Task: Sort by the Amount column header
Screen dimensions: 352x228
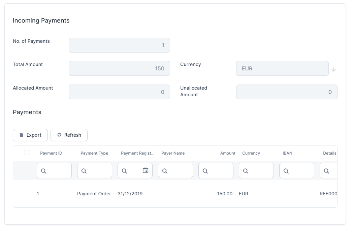Action: point(228,153)
